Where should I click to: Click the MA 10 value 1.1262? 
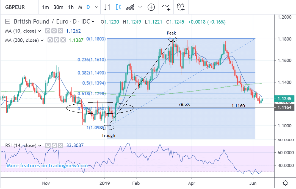pyautogui.click(x=73, y=31)
